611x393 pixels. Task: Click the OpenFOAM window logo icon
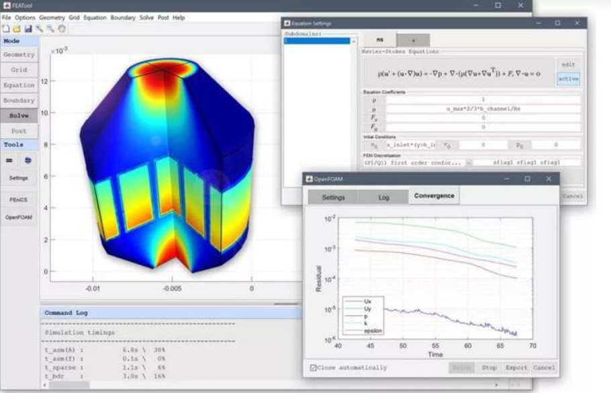(309, 179)
